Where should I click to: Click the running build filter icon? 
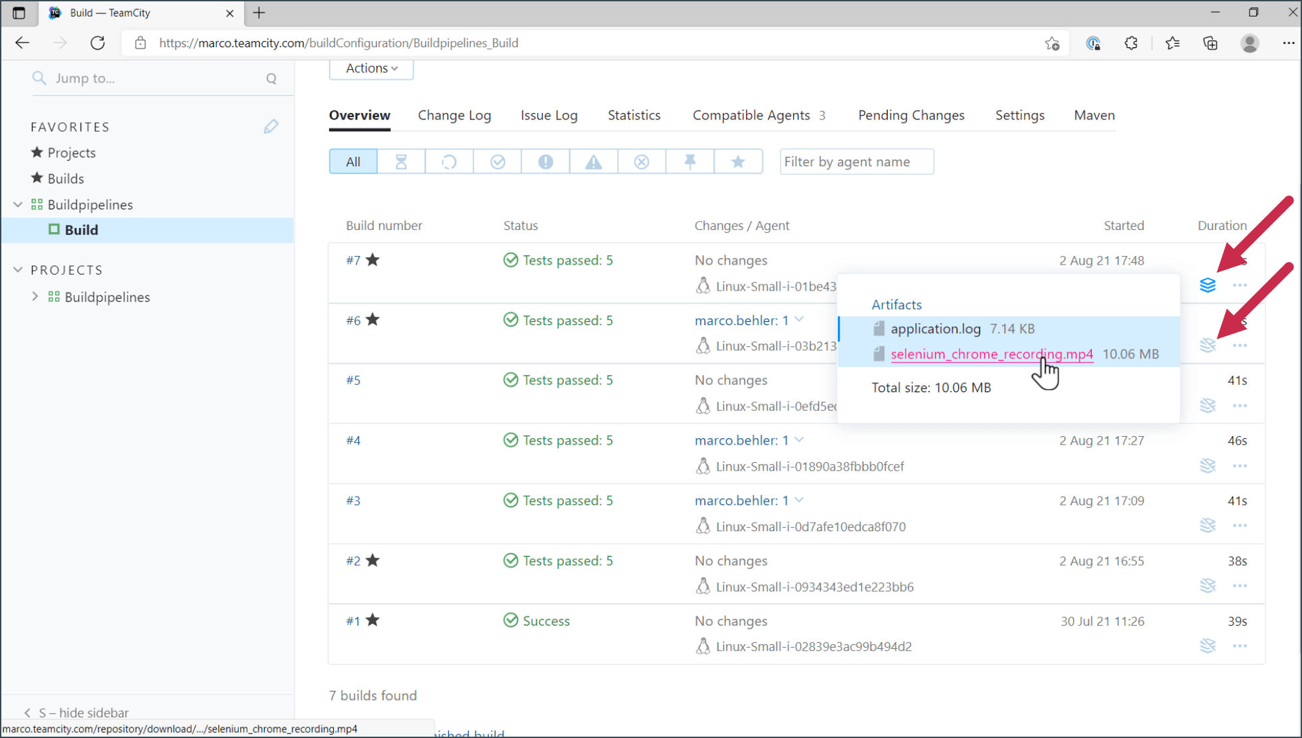click(449, 161)
